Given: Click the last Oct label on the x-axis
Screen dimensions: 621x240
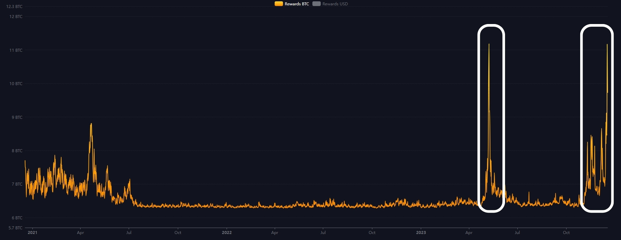Looking at the screenshot, I should [566, 233].
